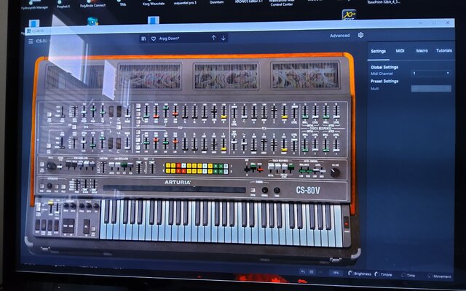Click the Timbre macro knob
466x291 pixels.
click(377, 274)
